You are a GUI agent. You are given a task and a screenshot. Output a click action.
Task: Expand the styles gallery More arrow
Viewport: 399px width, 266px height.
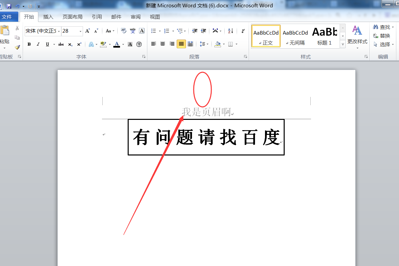coord(343,45)
